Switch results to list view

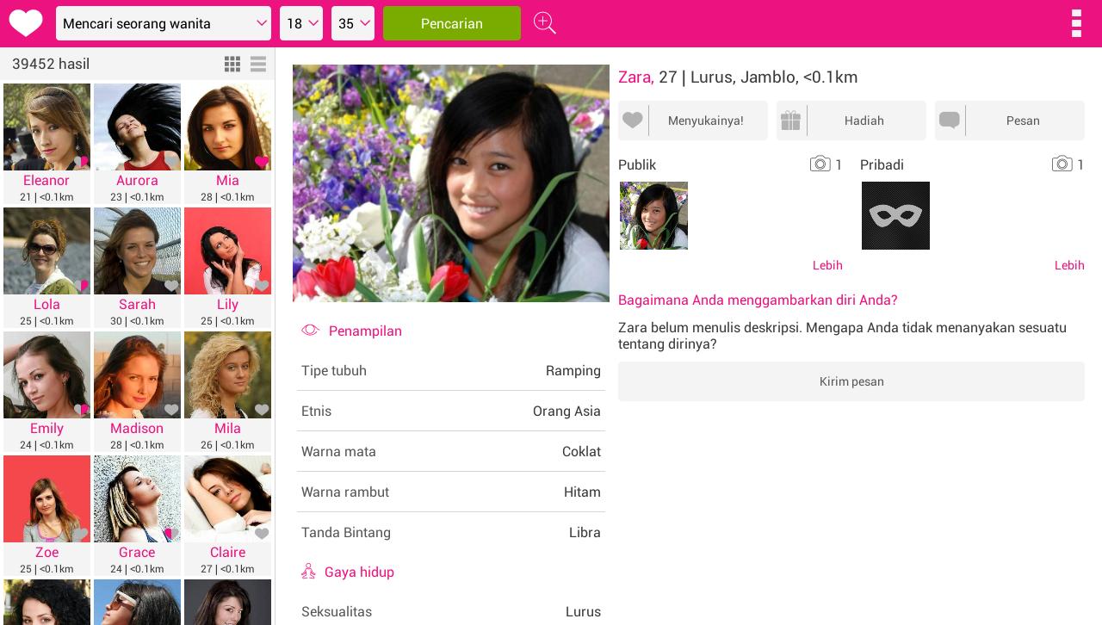258,64
